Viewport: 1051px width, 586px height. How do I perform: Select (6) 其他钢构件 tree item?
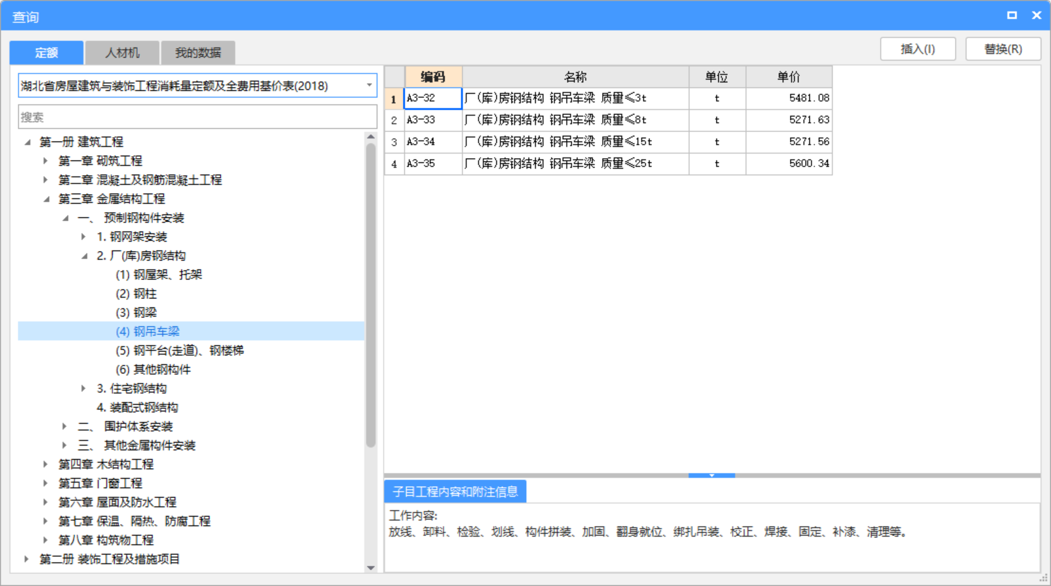click(153, 370)
